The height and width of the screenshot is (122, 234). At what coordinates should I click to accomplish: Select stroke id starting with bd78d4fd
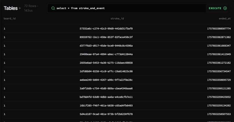coord(106,97)
